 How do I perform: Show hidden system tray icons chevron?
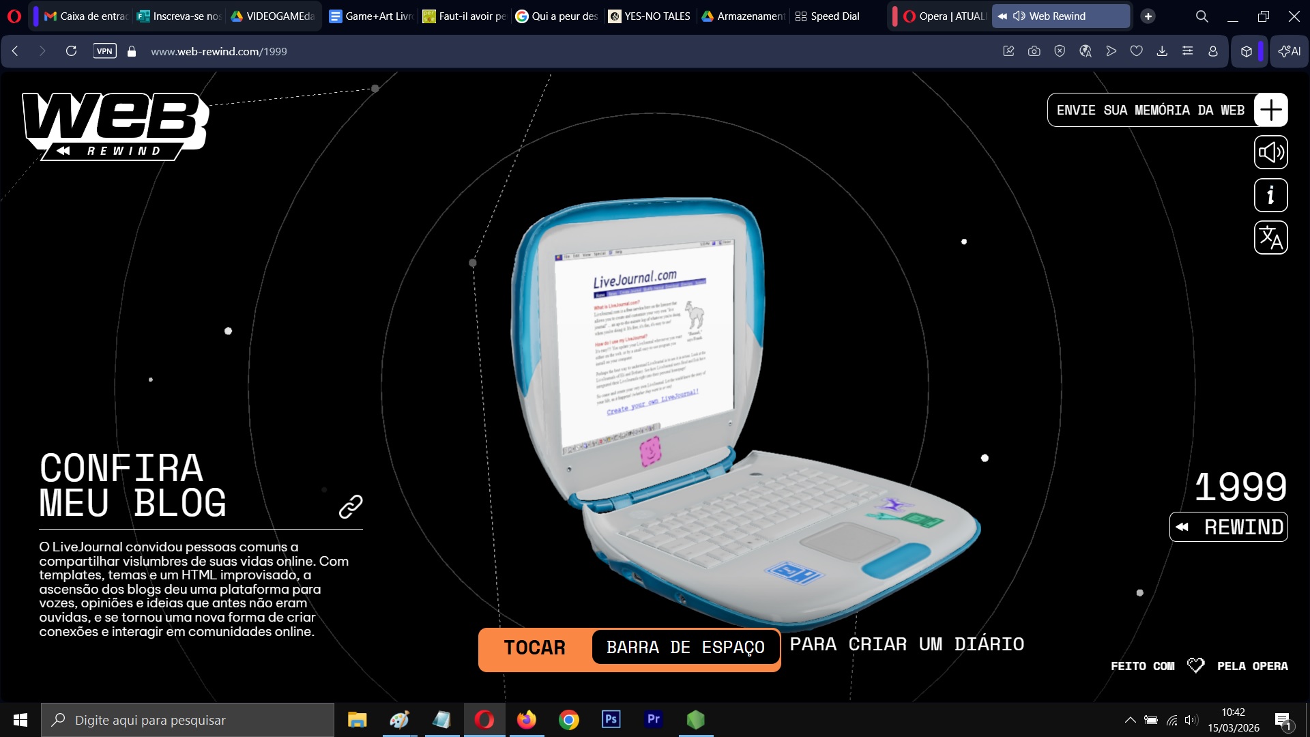pyautogui.click(x=1130, y=720)
